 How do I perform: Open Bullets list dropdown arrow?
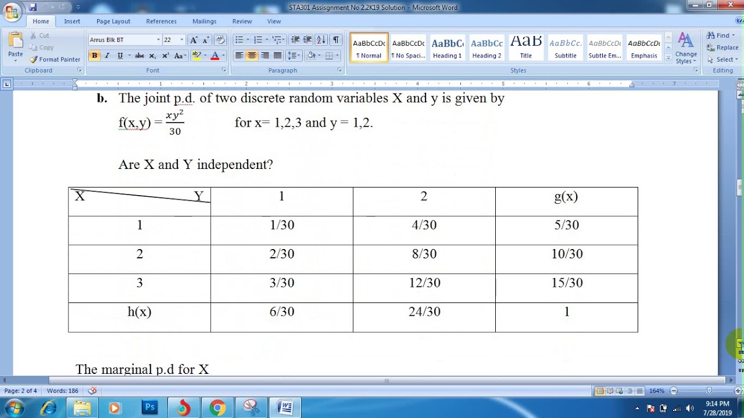coord(248,40)
